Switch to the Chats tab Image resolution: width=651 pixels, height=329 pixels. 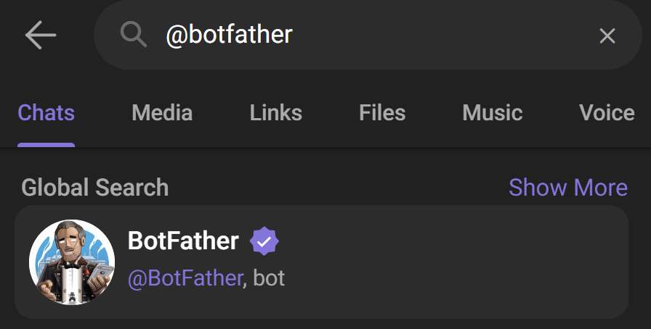pos(46,113)
